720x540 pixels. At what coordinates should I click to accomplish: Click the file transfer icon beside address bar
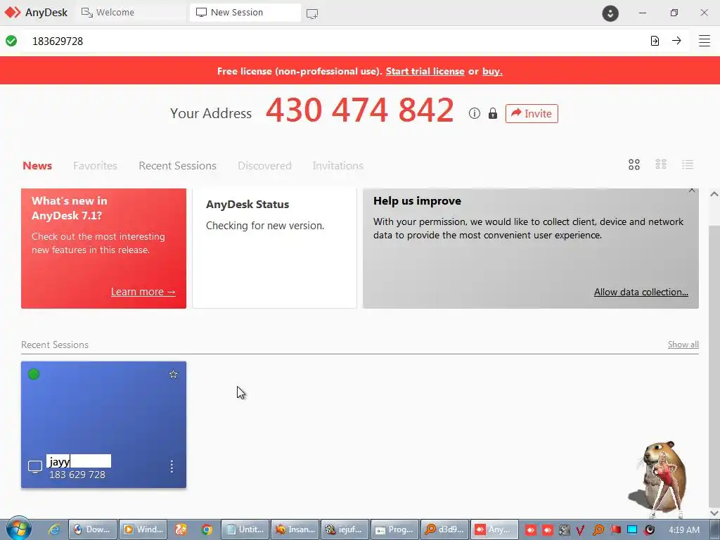(655, 41)
